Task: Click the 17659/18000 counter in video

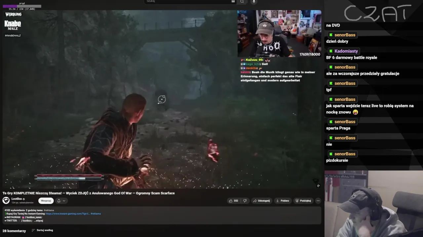Action: click(x=310, y=54)
